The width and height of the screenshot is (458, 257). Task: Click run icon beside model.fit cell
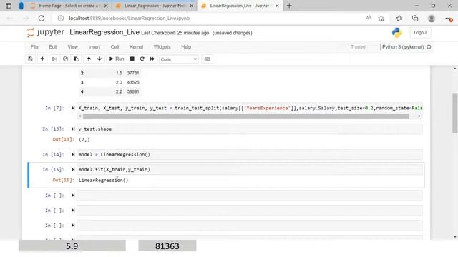73,170
